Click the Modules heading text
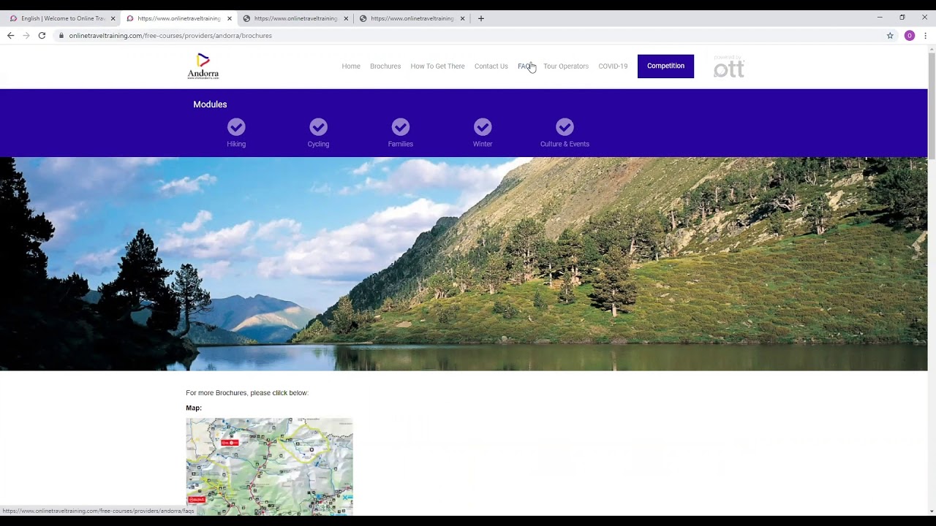This screenshot has height=526, width=936. coord(210,104)
